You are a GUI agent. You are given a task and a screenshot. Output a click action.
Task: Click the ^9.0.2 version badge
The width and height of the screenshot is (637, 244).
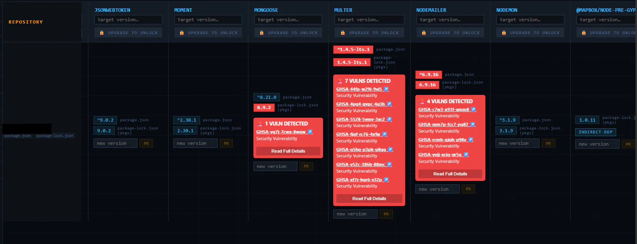[x=105, y=120]
